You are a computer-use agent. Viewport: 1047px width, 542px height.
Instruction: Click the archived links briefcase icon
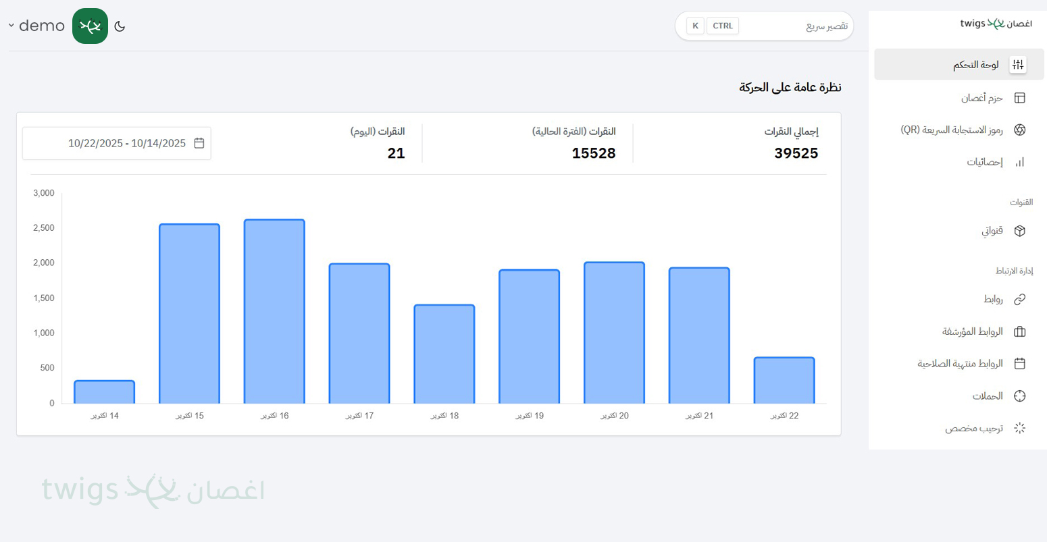(x=1019, y=331)
